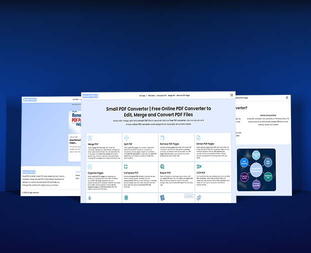
Task: Open the OCR PDF card title
Action: coord(200,173)
